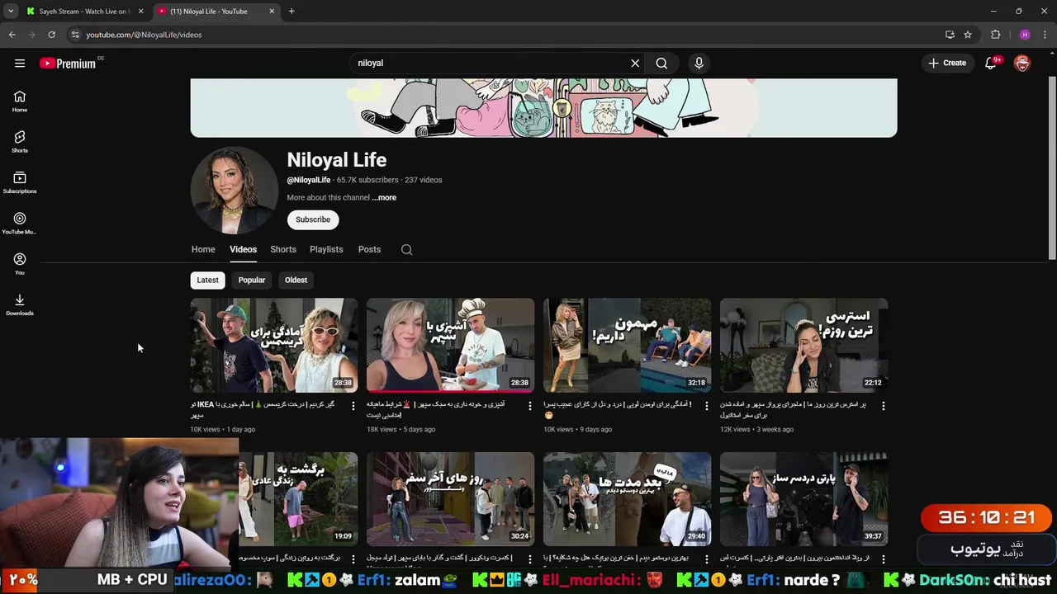The width and height of the screenshot is (1057, 594).
Task: Open the IKEA Christmas video thumbnail 28:38
Action: pos(274,345)
